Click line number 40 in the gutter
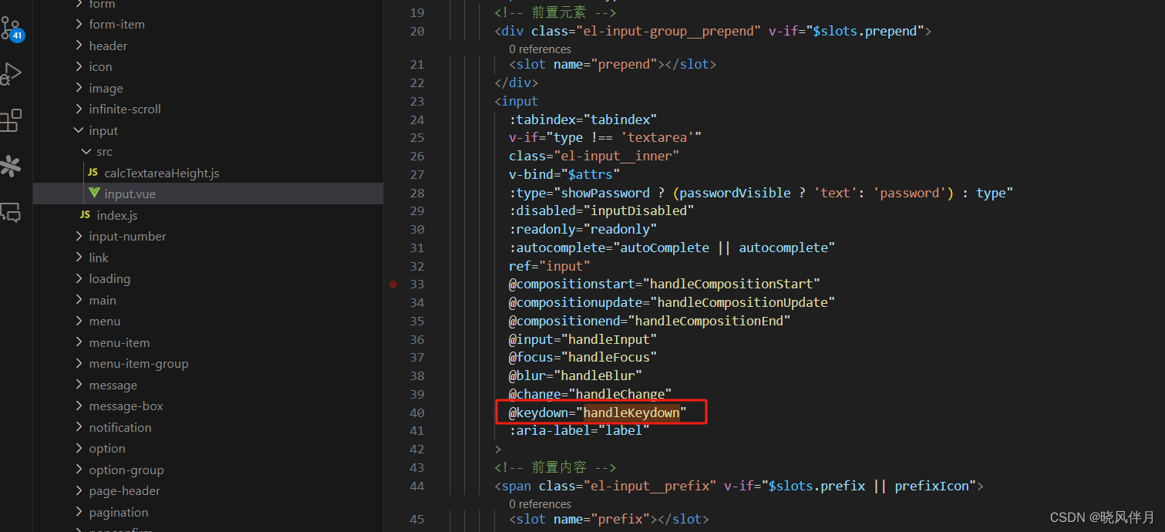The height and width of the screenshot is (532, 1165). pos(417,412)
